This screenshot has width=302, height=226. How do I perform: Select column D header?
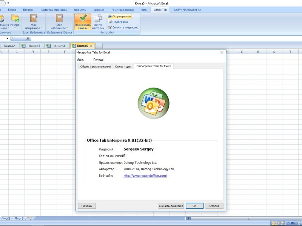tap(32, 52)
